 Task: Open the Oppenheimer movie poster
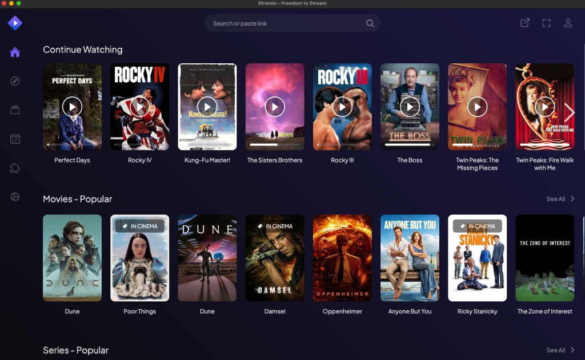(342, 258)
